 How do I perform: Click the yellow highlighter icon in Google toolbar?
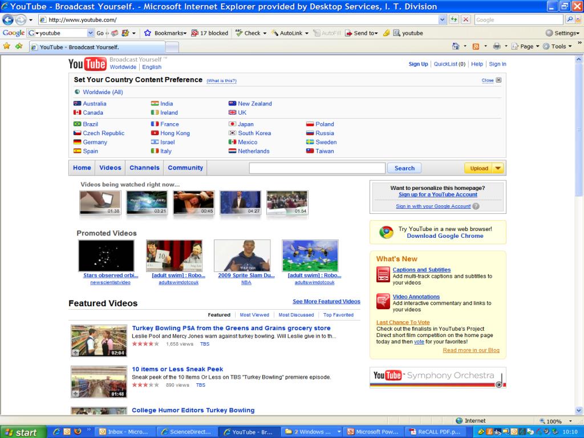387,33
